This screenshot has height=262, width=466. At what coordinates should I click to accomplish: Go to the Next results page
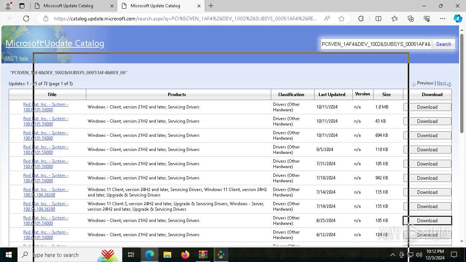point(441,83)
